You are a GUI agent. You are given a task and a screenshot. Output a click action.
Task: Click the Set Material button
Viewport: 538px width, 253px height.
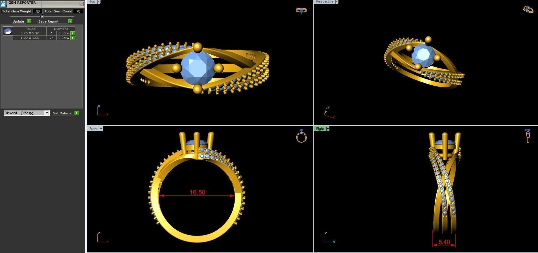(x=63, y=113)
